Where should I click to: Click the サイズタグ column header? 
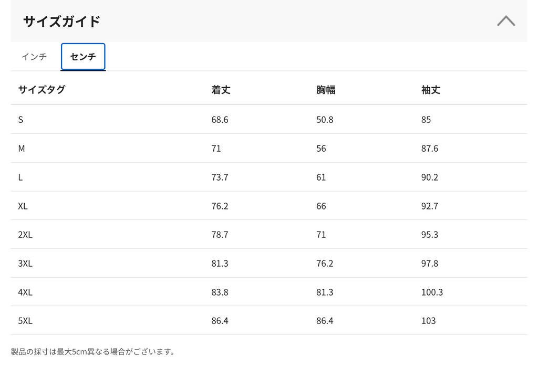tap(42, 90)
